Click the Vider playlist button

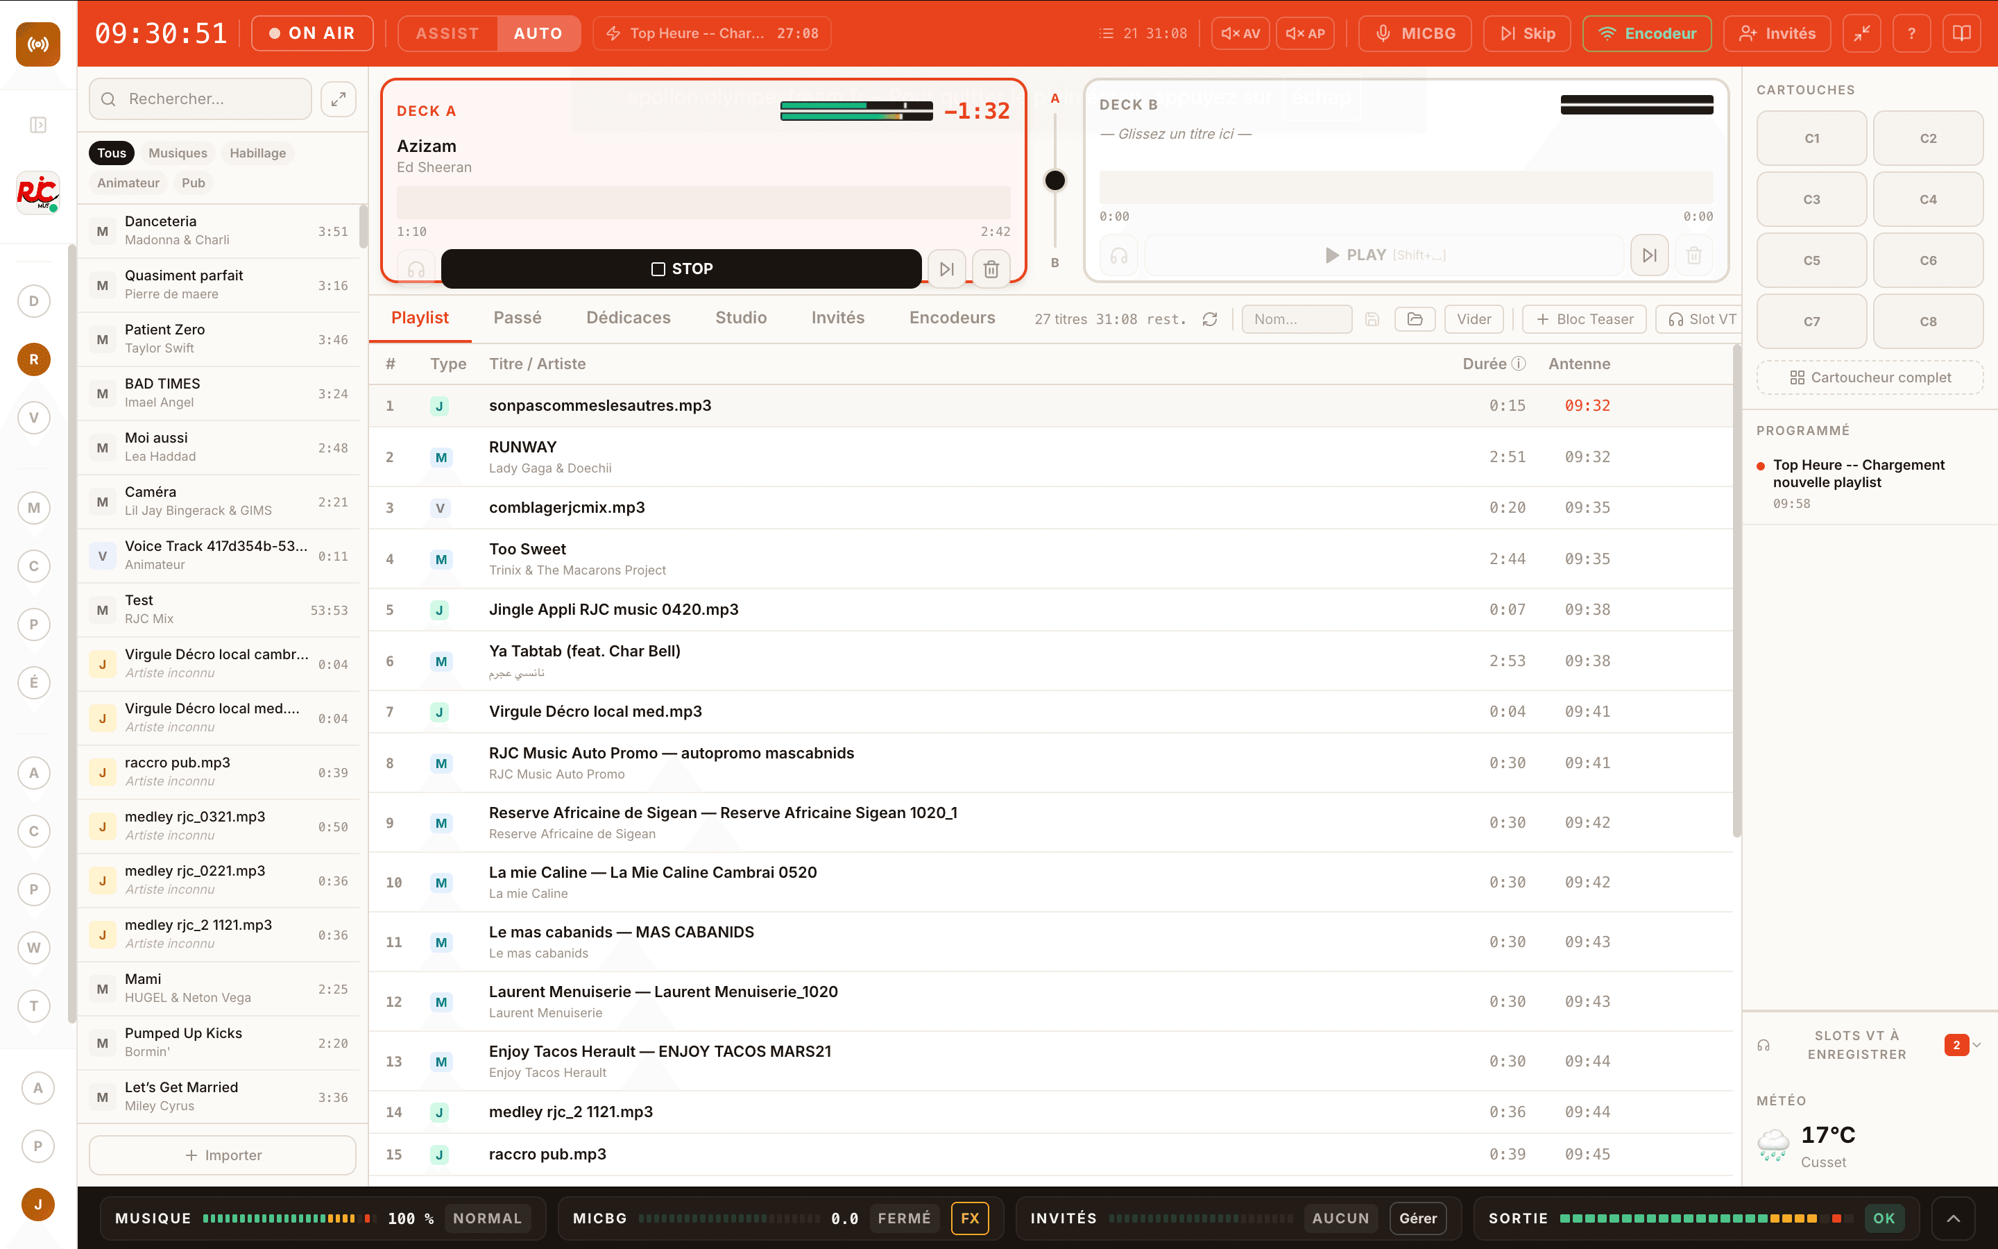(1474, 319)
